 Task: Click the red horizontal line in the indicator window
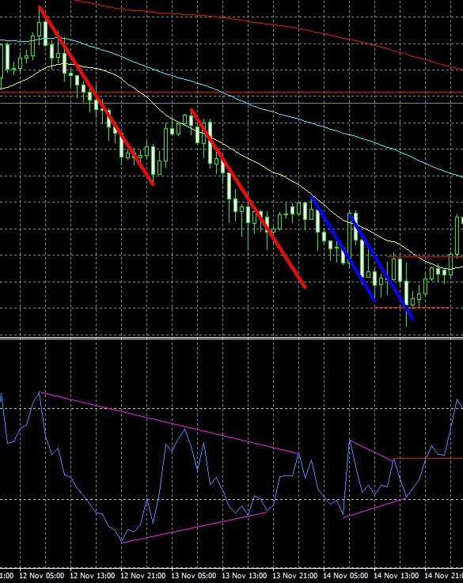[428, 459]
